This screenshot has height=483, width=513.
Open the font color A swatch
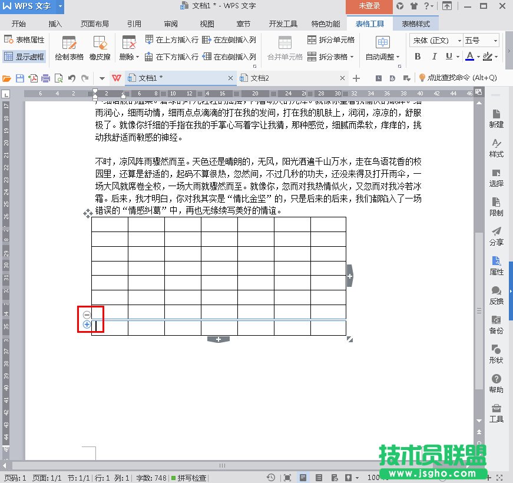pyautogui.click(x=469, y=57)
